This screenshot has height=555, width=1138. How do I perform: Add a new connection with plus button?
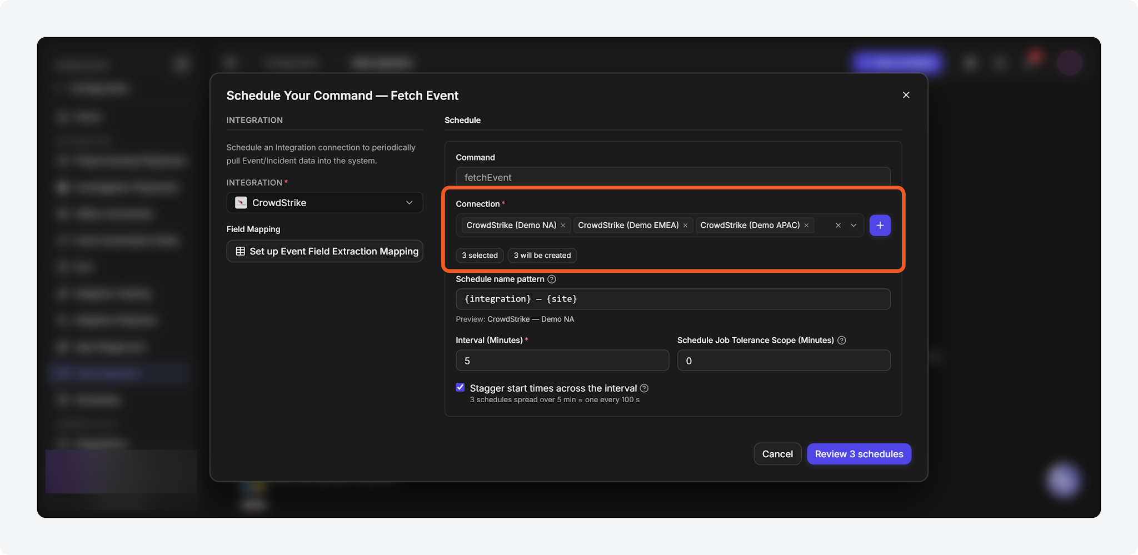880,226
